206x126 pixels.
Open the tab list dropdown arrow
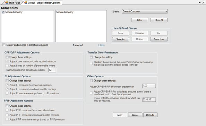[199, 3]
